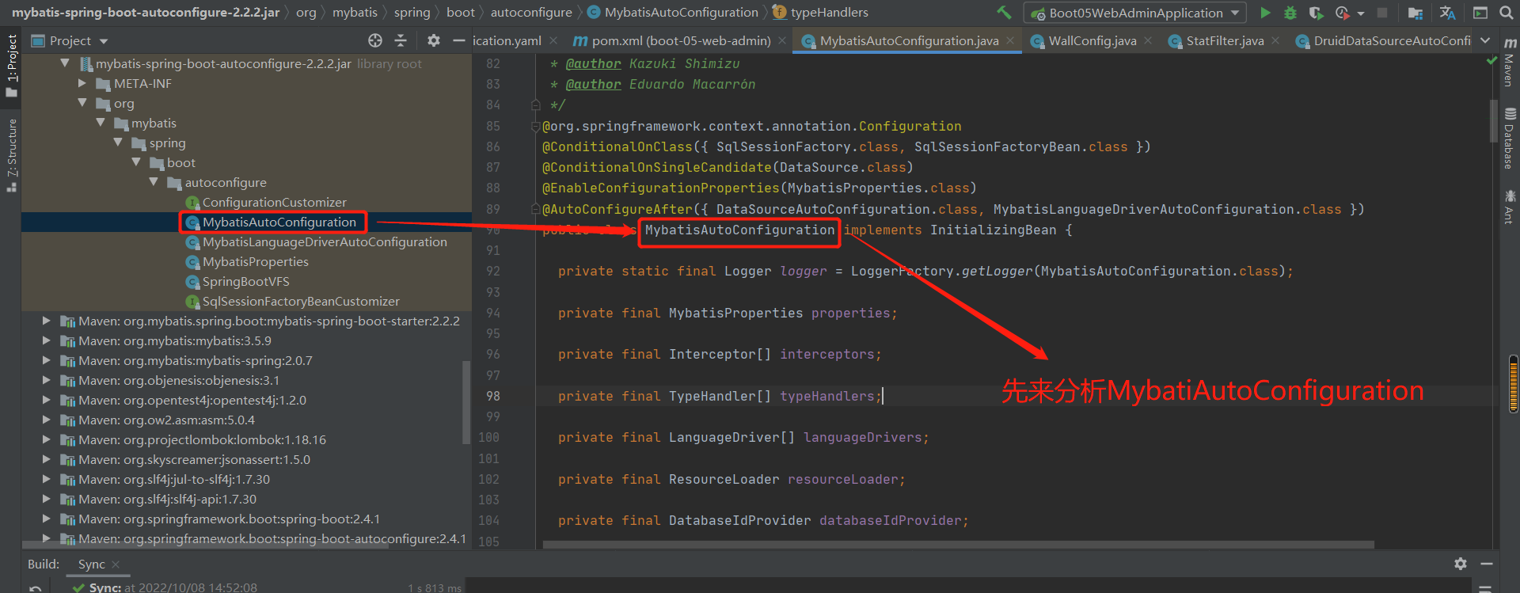Image resolution: width=1520 pixels, height=593 pixels.
Task: Open run configuration dropdown Boot05WebAdminApplication
Action: (1134, 13)
